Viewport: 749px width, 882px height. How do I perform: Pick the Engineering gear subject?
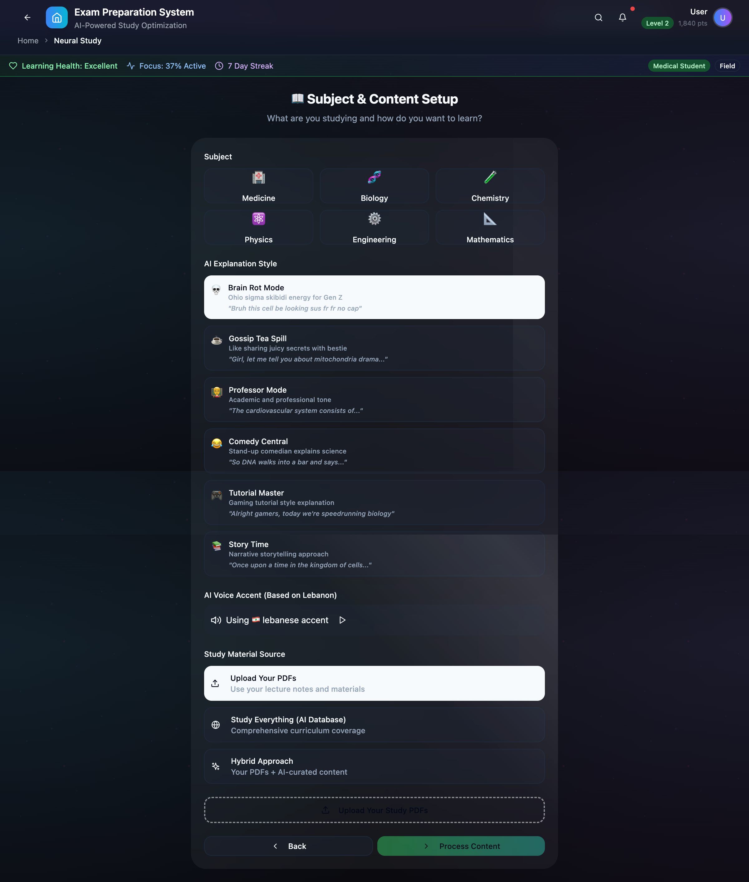pyautogui.click(x=374, y=227)
